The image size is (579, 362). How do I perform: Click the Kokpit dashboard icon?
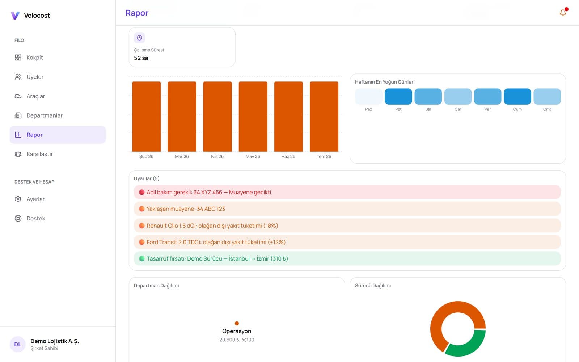pyautogui.click(x=18, y=58)
